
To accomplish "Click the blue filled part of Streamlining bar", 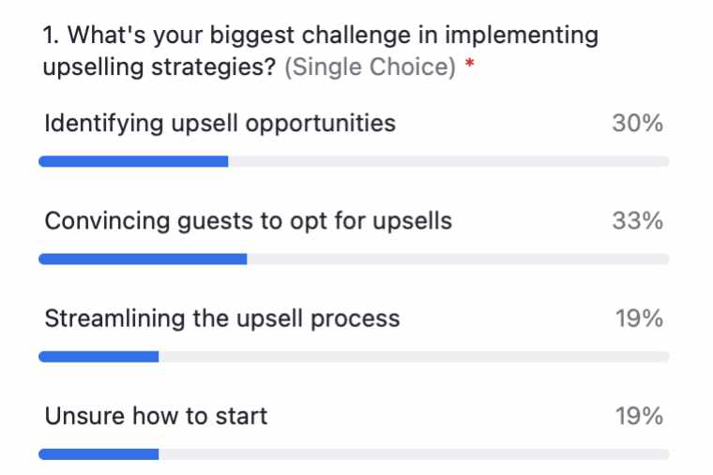I will coord(99,356).
